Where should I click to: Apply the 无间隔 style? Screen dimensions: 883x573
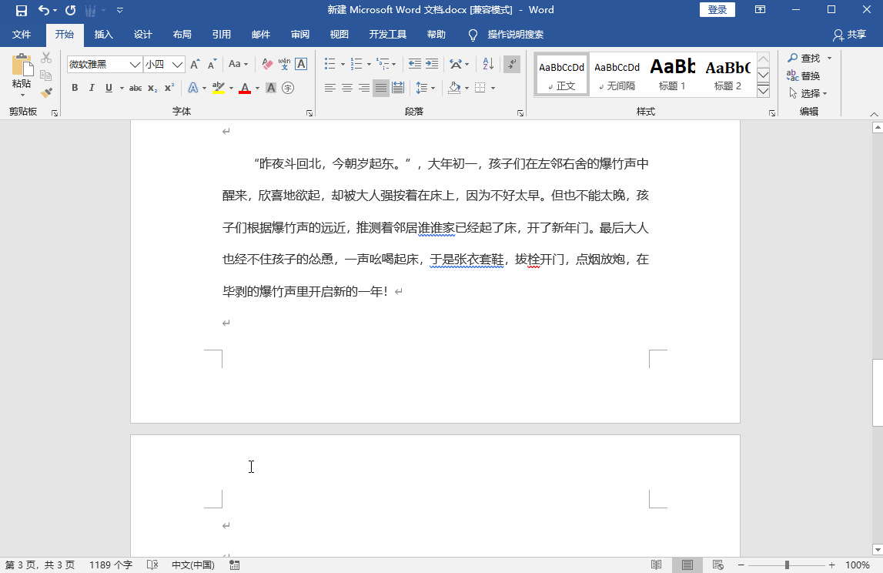click(617, 75)
